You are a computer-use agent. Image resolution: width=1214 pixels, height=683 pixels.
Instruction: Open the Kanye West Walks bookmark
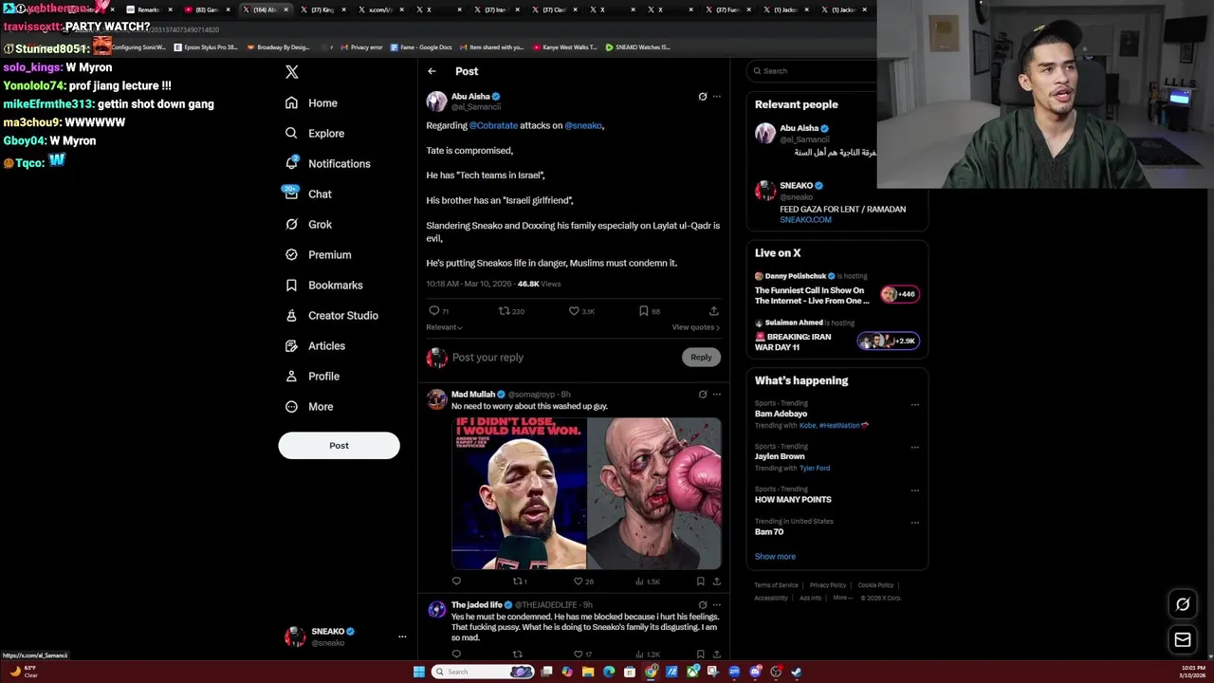pyautogui.click(x=564, y=46)
